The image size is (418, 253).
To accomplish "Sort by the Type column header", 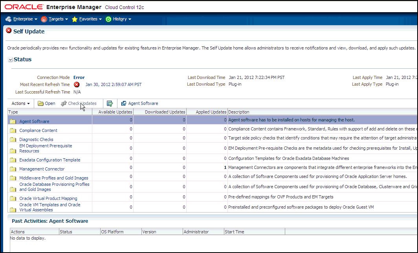I will [x=50, y=112].
